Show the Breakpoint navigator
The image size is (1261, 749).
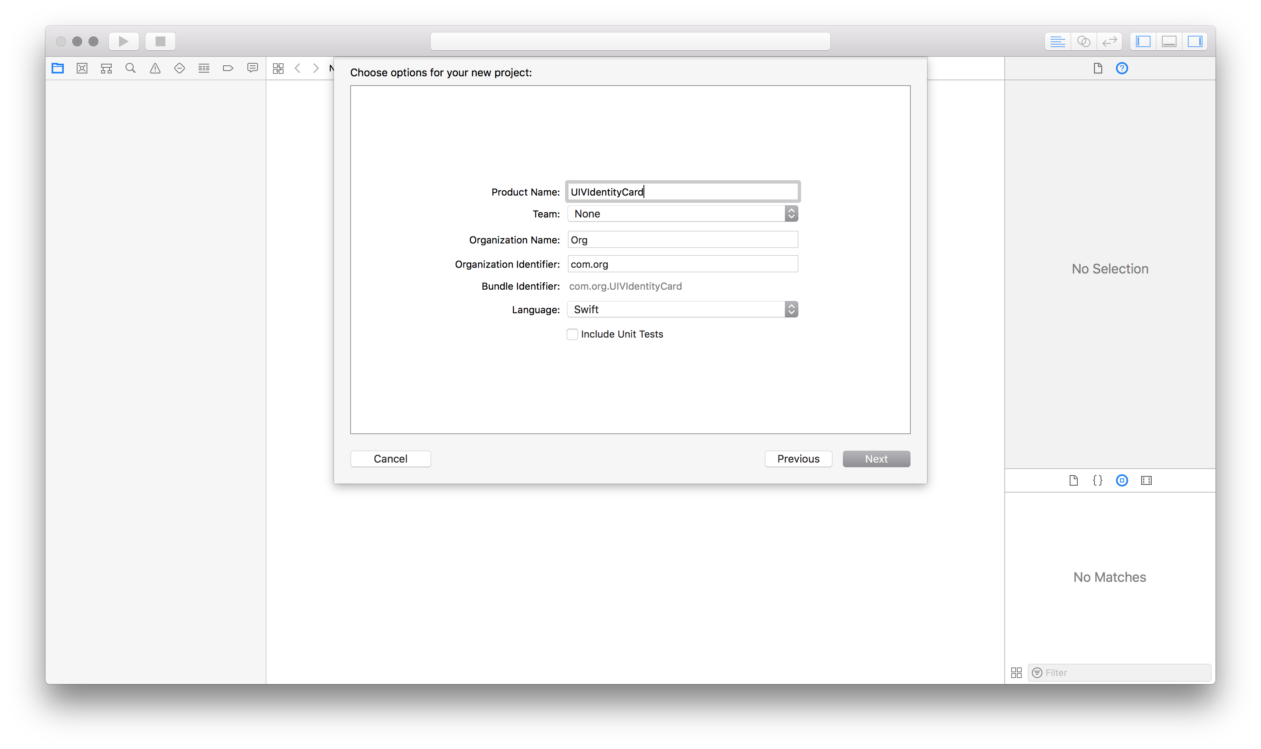coord(228,68)
